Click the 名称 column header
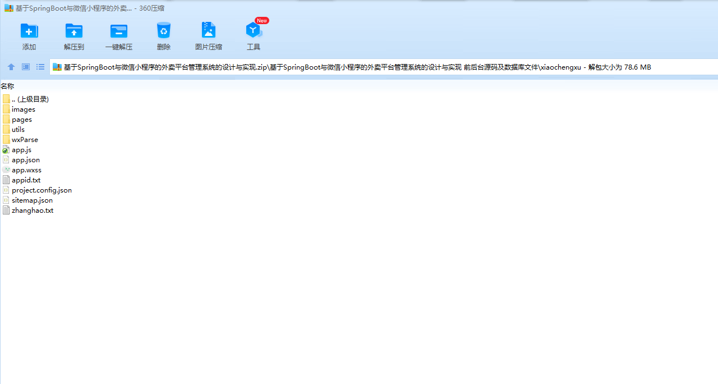 pos(7,86)
